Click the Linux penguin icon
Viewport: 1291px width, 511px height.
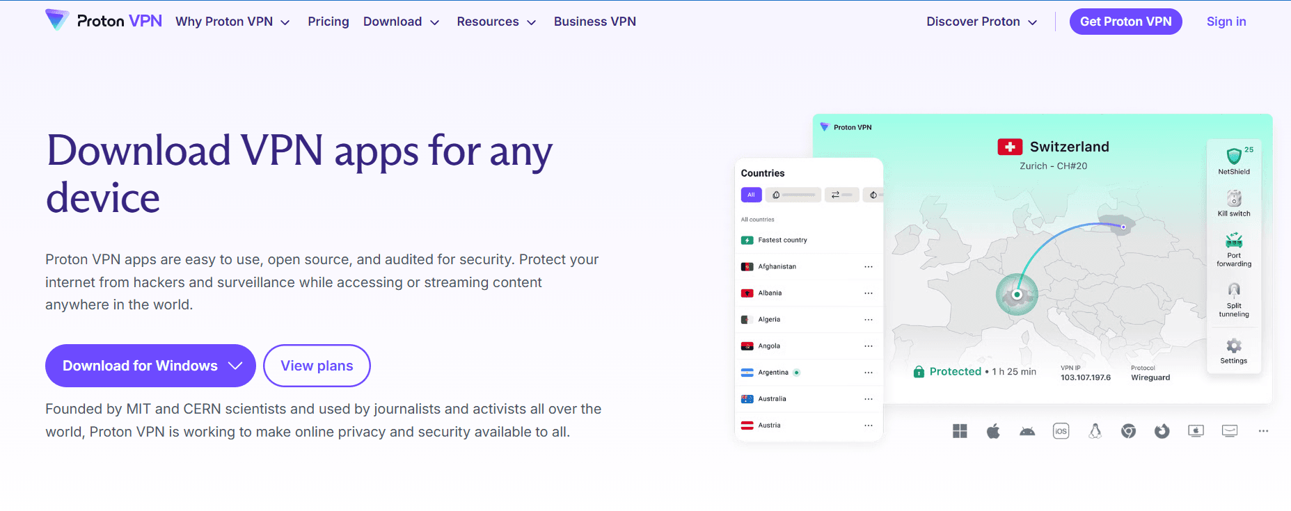1095,432
